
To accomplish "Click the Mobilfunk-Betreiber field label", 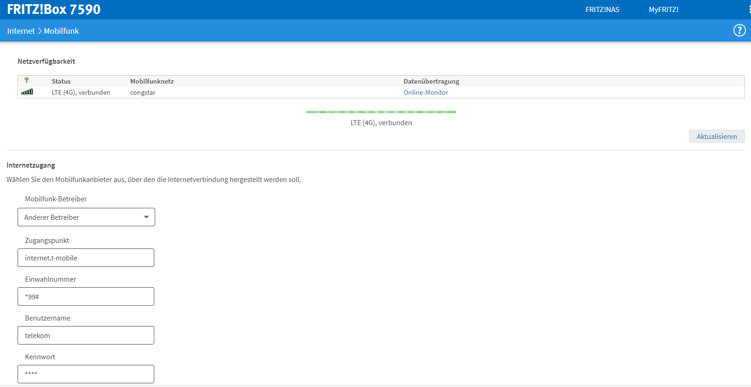I will pos(56,199).
